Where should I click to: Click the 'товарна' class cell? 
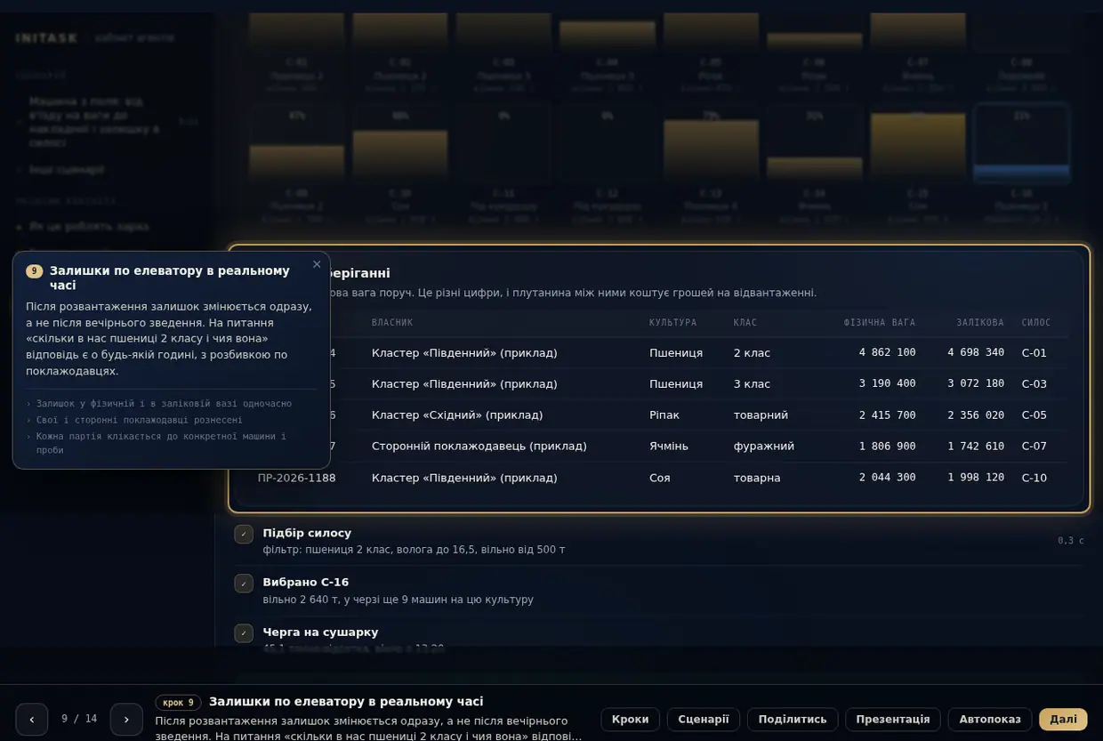click(757, 478)
